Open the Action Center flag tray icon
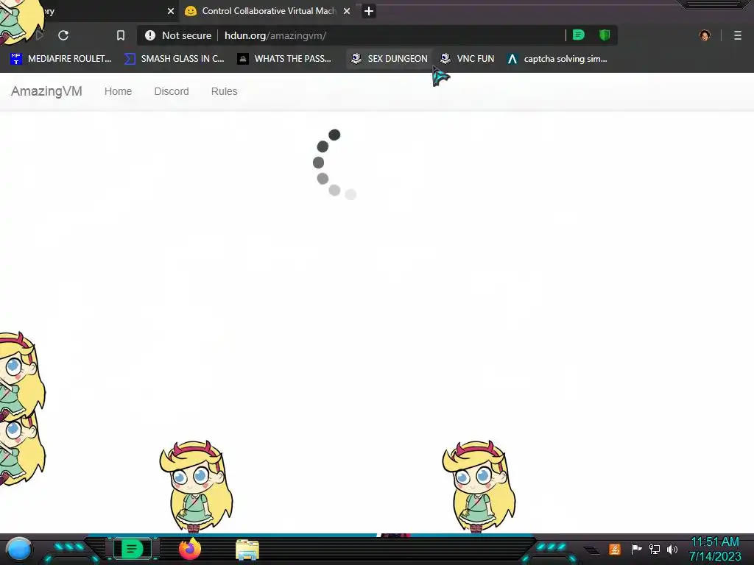This screenshot has height=565, width=754. point(636,549)
